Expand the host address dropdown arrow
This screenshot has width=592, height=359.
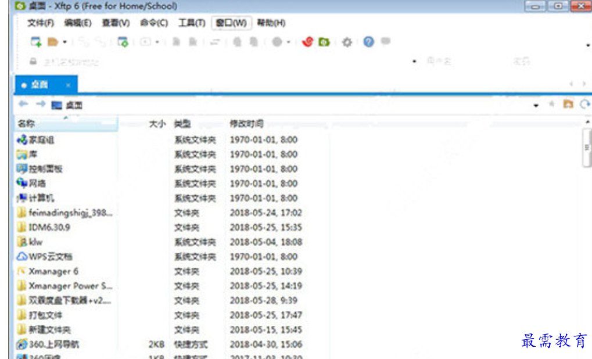414,61
